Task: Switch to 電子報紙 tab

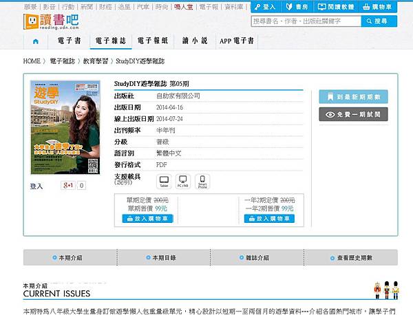Action: coord(153,41)
